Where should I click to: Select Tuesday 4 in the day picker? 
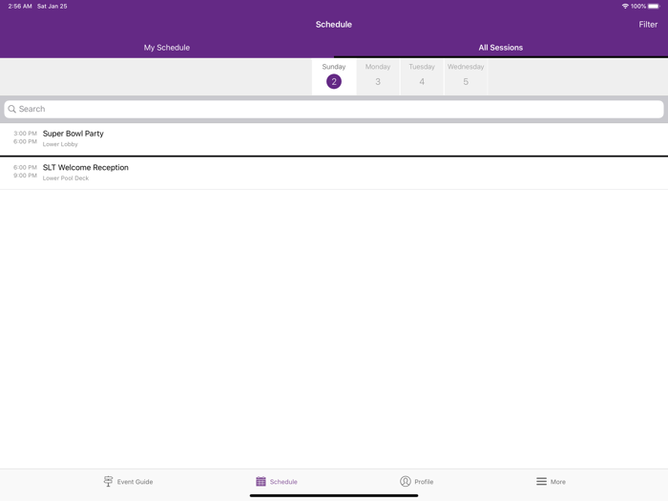(x=422, y=76)
